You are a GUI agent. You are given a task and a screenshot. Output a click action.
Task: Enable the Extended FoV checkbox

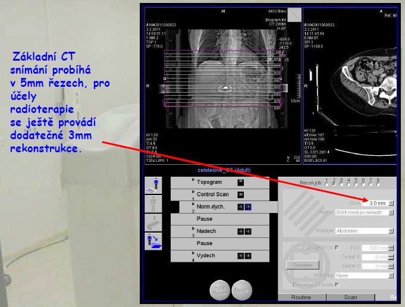point(337,247)
